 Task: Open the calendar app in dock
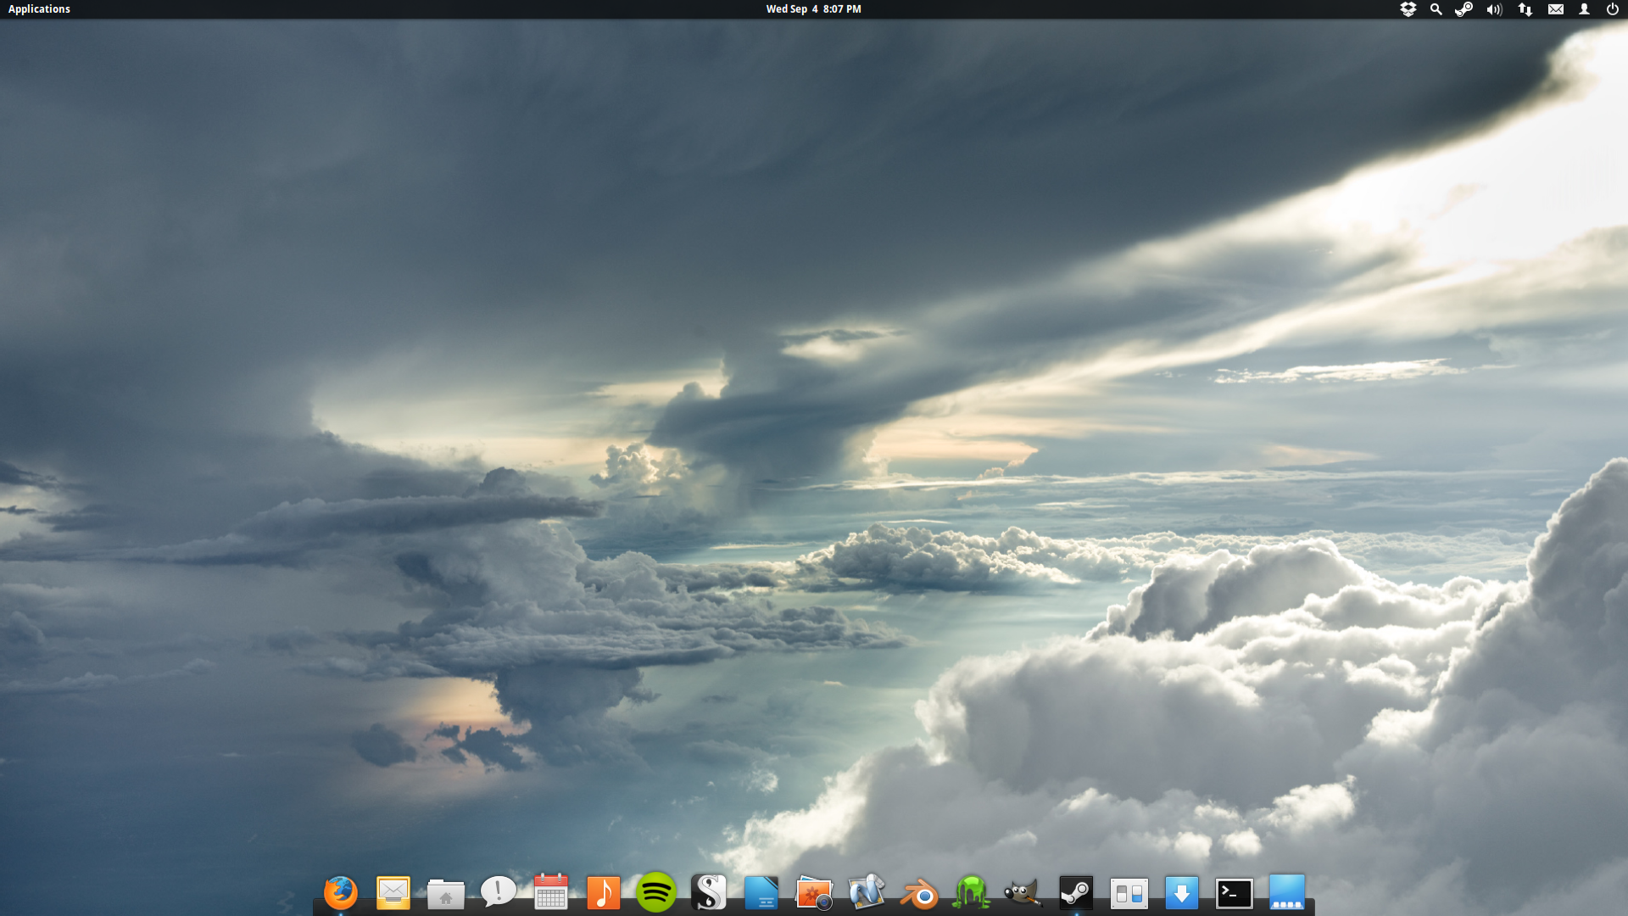coord(551,892)
